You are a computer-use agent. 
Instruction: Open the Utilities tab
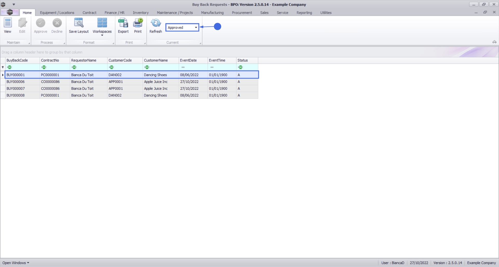[x=326, y=12]
